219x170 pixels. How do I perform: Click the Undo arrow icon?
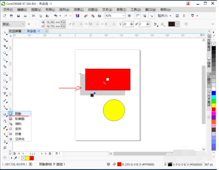click(x=56, y=16)
